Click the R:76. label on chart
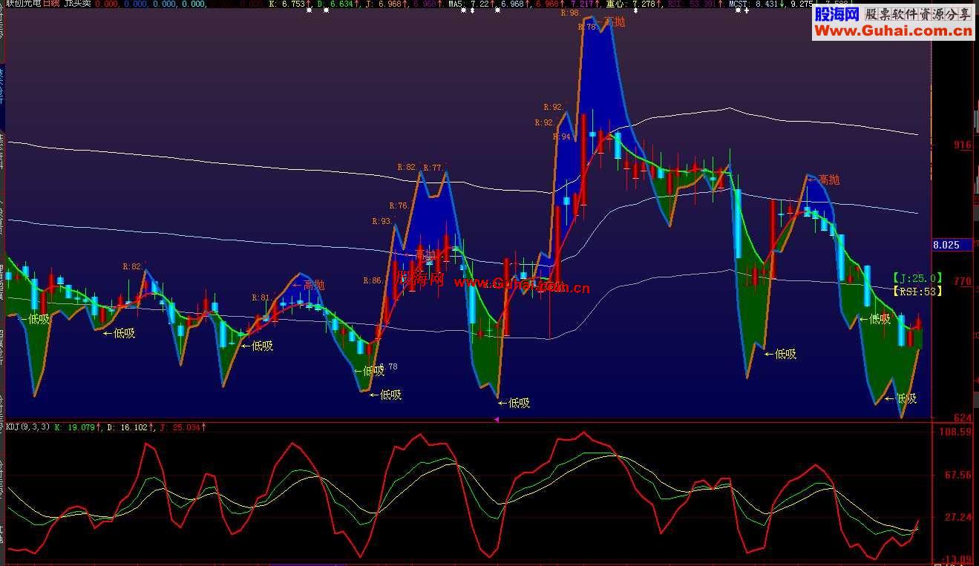The width and height of the screenshot is (979, 566). pos(399,205)
